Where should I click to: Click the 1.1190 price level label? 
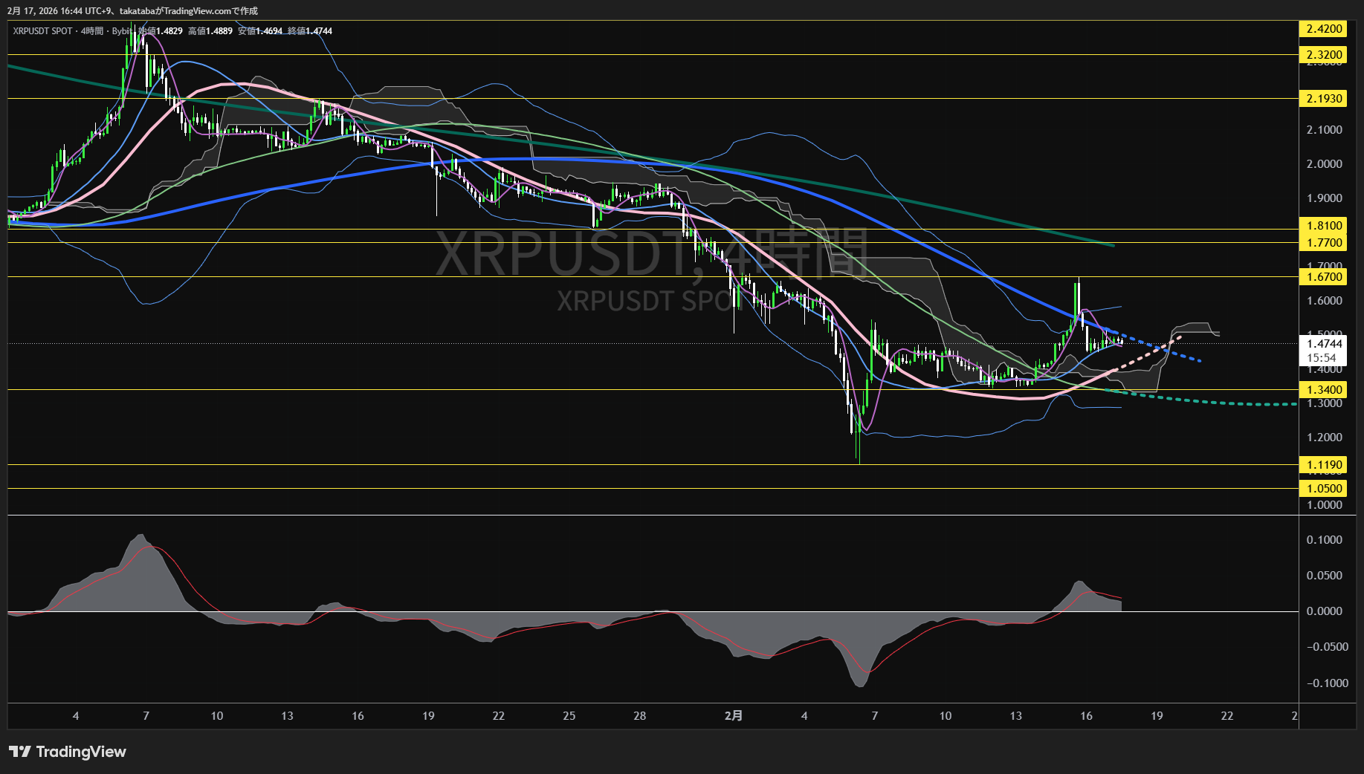[1324, 465]
